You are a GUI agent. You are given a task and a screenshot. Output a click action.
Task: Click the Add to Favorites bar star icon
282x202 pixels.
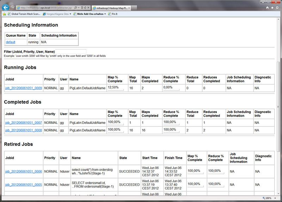tap(4, 14)
